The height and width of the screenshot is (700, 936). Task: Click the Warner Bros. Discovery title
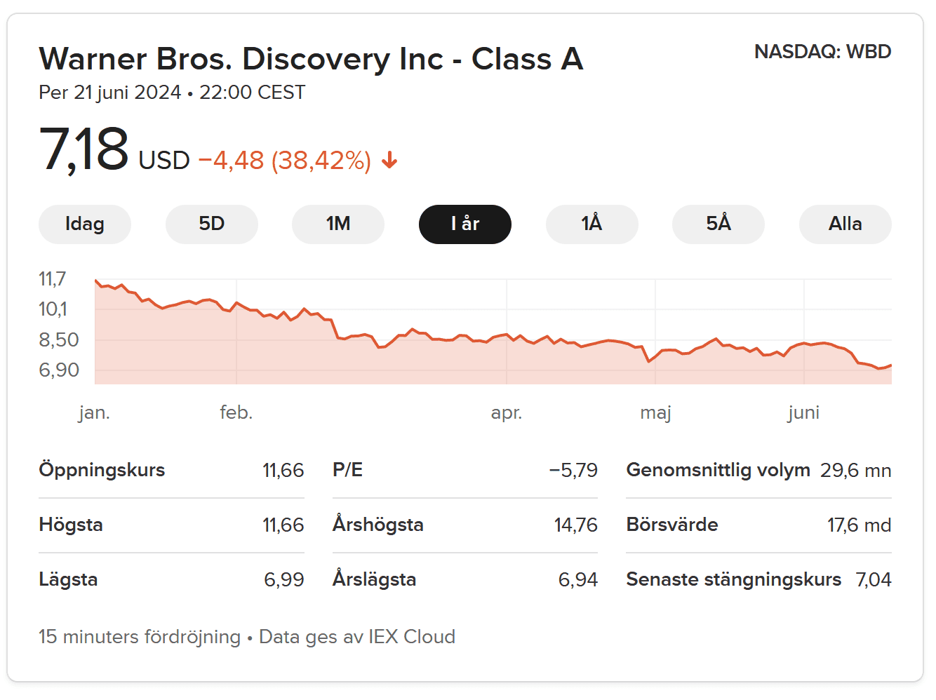coord(311,59)
